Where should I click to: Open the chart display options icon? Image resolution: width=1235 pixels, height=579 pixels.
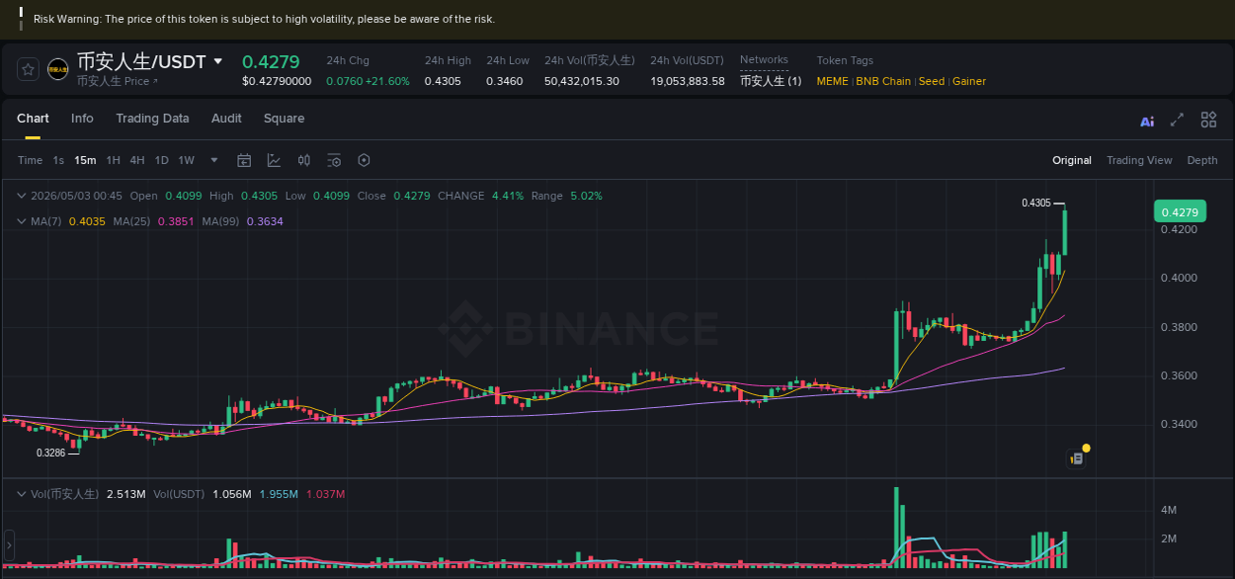[334, 160]
